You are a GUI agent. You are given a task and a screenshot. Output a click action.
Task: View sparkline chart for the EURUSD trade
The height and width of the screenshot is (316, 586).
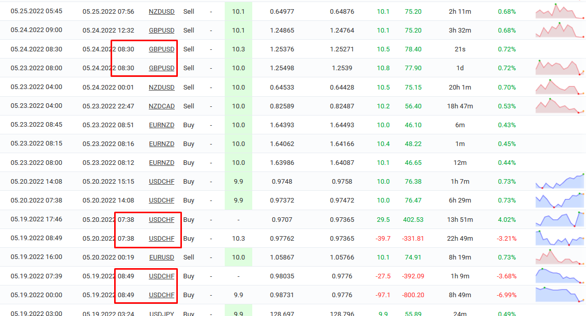(x=560, y=257)
